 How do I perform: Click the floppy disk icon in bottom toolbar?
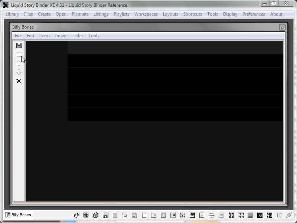click(105, 215)
